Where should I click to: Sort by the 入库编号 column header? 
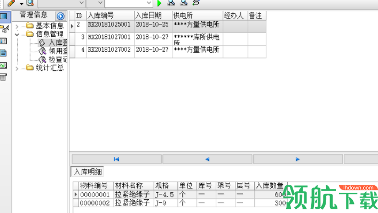(111, 15)
